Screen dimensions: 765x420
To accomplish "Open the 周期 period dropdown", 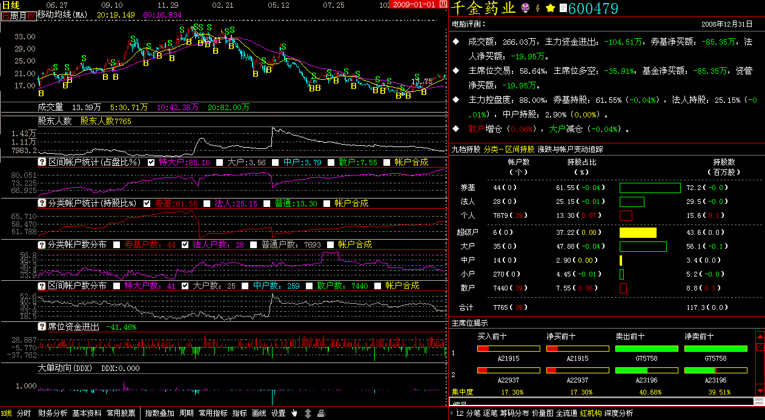I will (187, 413).
